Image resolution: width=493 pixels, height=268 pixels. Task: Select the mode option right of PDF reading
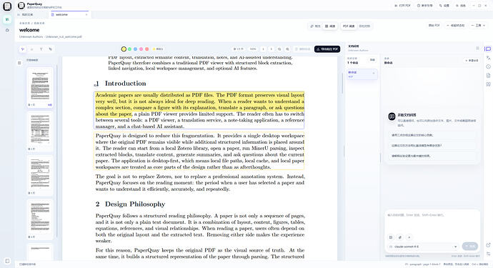(364, 26)
